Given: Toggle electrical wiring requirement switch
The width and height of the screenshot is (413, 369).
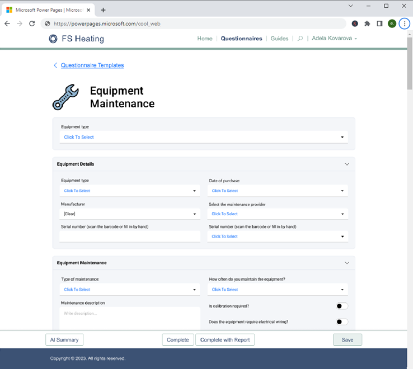Looking at the screenshot, I should 341,321.
